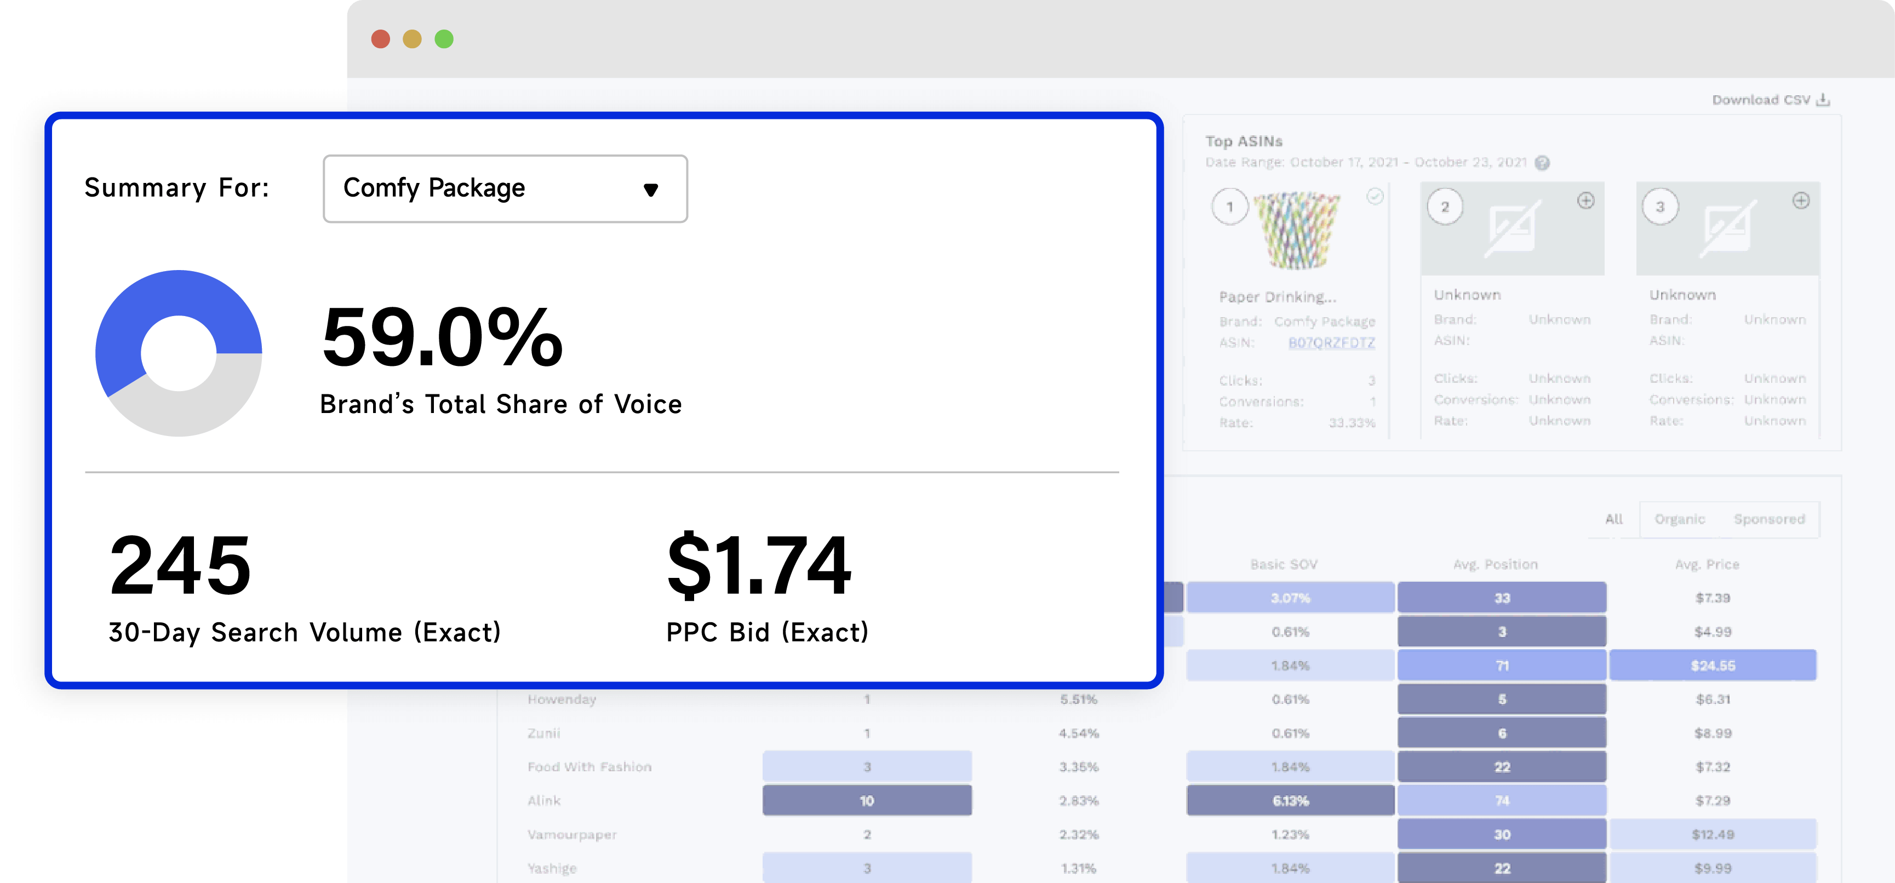The width and height of the screenshot is (1895, 883).
Task: Sort by the Avg. Price column header
Action: pos(1707,564)
